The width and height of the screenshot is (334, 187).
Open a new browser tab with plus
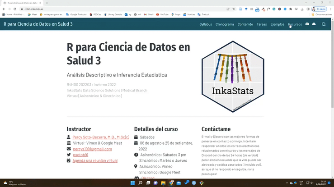47,3
